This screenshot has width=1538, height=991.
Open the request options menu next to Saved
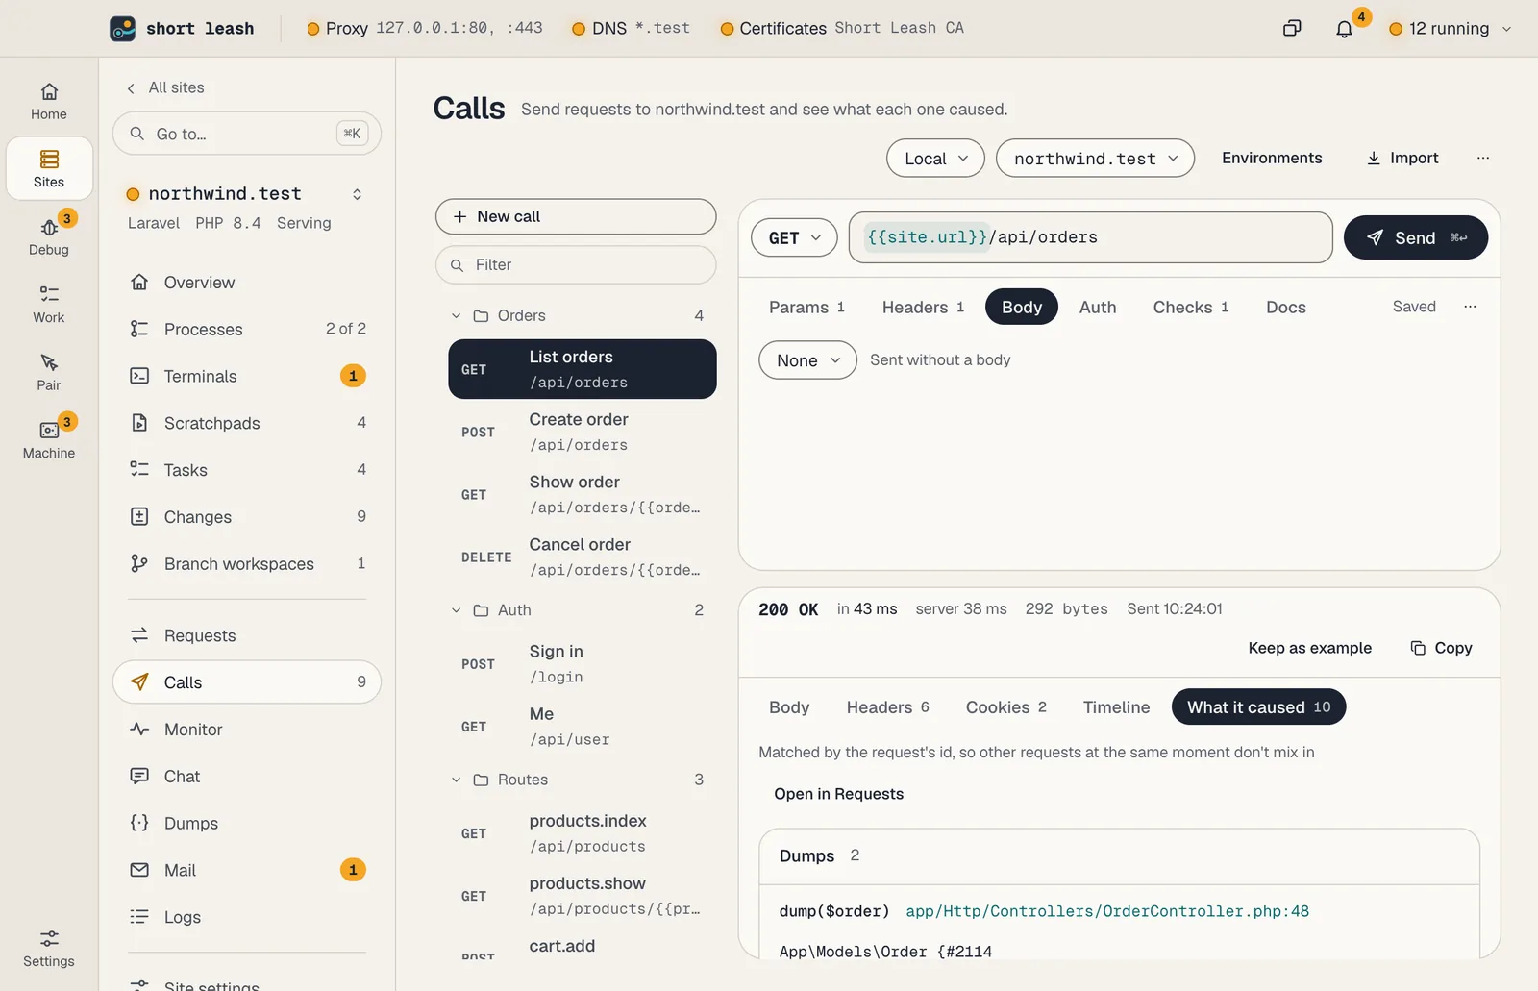(x=1470, y=307)
